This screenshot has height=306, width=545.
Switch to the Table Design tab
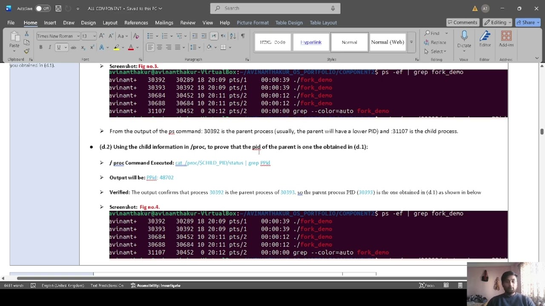(289, 23)
